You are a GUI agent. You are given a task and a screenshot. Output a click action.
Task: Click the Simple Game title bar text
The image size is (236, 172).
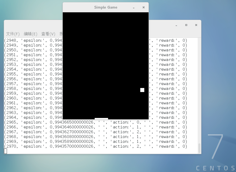point(106,7)
